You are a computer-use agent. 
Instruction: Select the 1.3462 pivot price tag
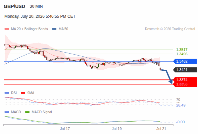pyautogui.click(x=185, y=61)
